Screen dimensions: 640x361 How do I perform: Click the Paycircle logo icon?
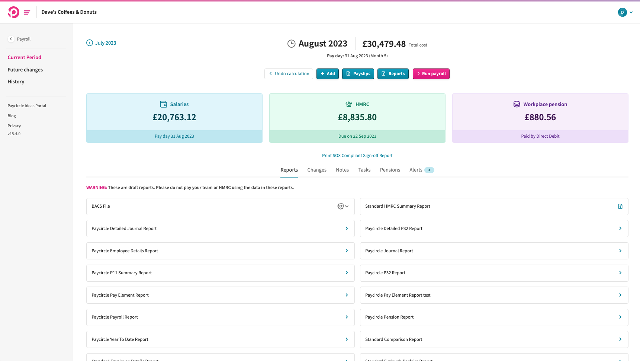click(x=13, y=12)
